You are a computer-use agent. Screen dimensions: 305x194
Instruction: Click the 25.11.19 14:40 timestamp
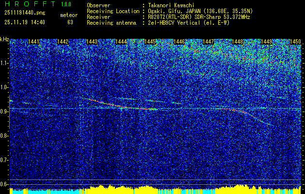point(24,22)
